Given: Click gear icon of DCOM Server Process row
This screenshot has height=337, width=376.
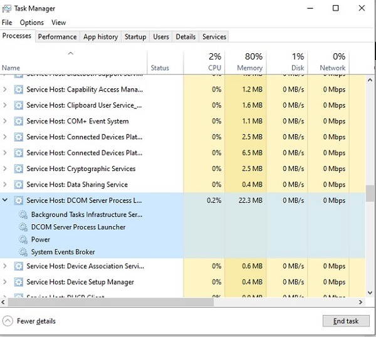Looking at the screenshot, I should coord(18,200).
